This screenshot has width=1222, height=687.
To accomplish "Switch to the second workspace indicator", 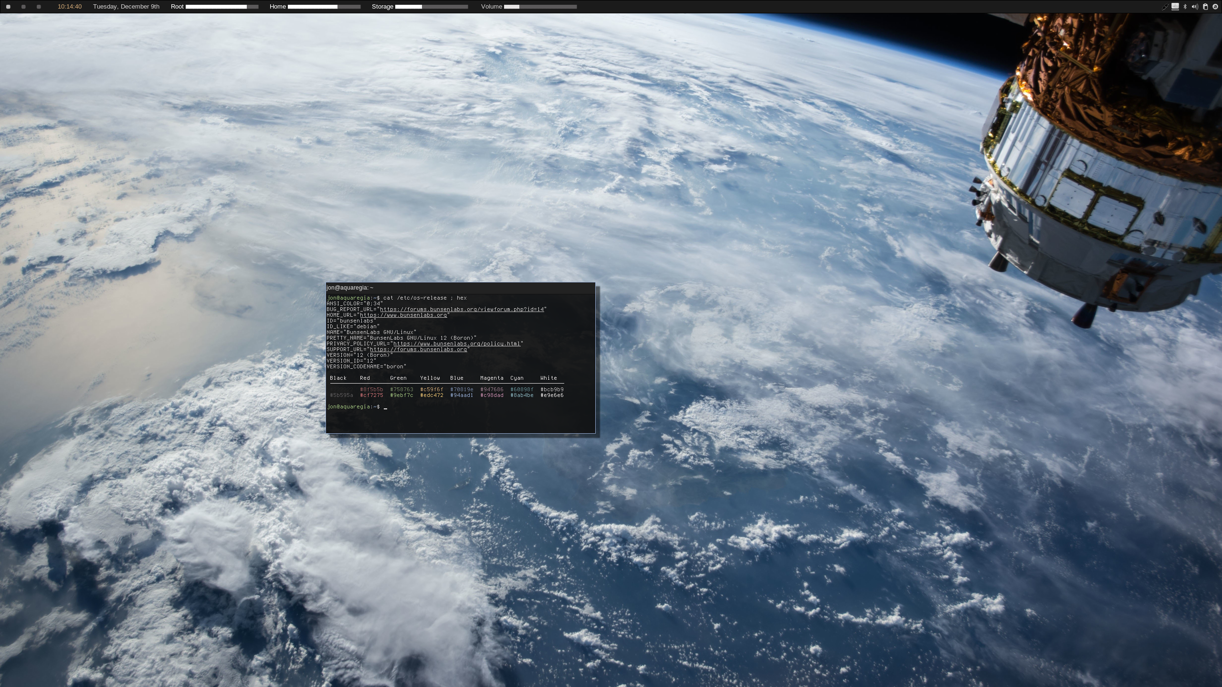I will 23,7.
